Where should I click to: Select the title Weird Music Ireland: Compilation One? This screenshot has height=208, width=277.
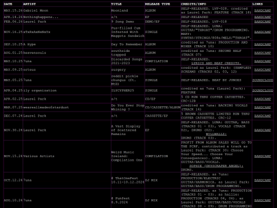(x=127, y=156)
